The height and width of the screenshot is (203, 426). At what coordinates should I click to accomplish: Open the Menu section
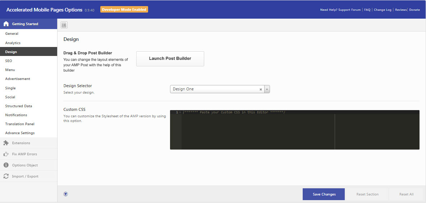[x=28, y=70]
